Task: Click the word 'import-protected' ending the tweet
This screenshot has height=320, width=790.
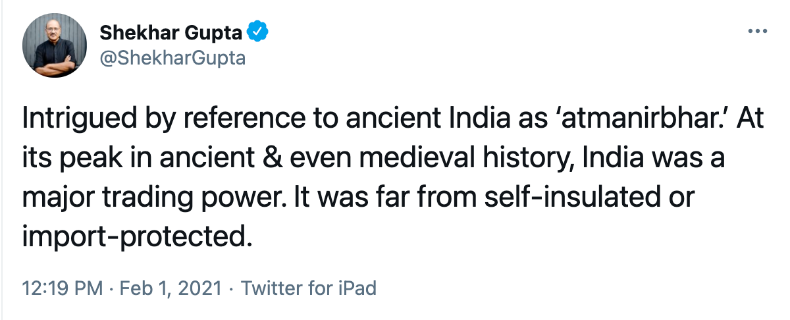Action: [136, 234]
